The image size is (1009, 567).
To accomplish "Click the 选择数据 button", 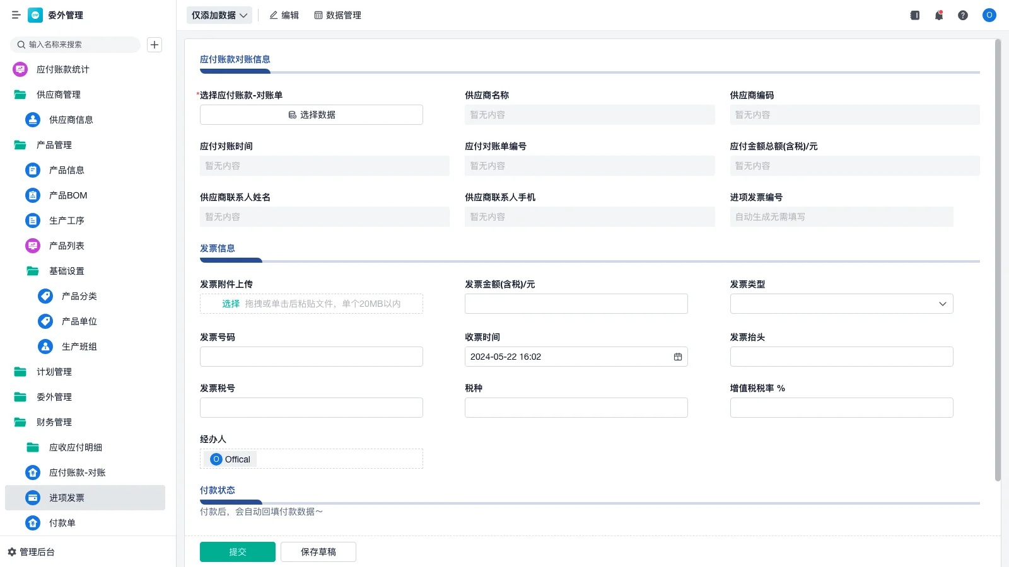I will [x=311, y=115].
